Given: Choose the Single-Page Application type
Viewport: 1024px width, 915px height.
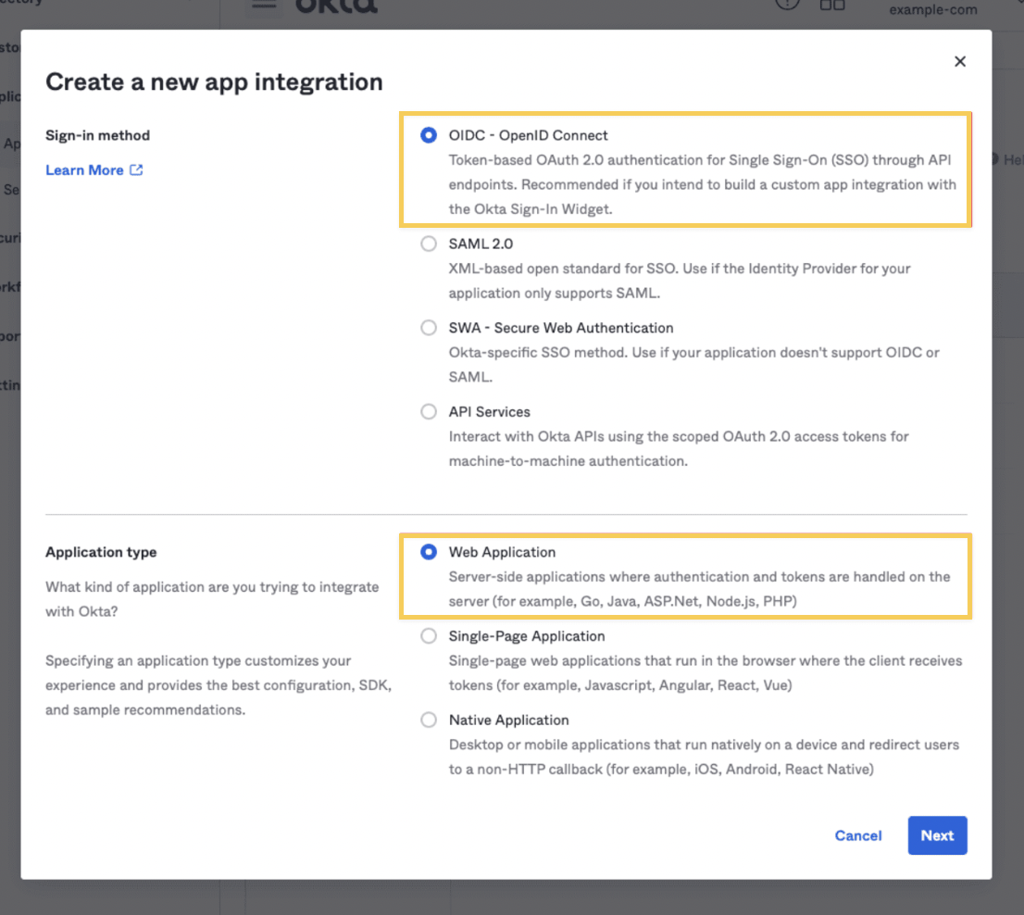Looking at the screenshot, I should [429, 636].
